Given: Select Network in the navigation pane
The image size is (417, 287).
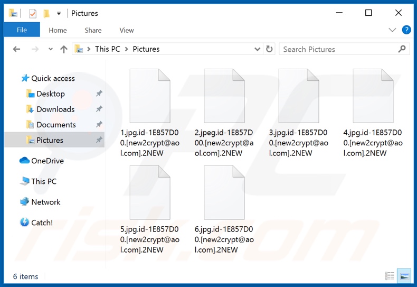Looking at the screenshot, I should [45, 202].
